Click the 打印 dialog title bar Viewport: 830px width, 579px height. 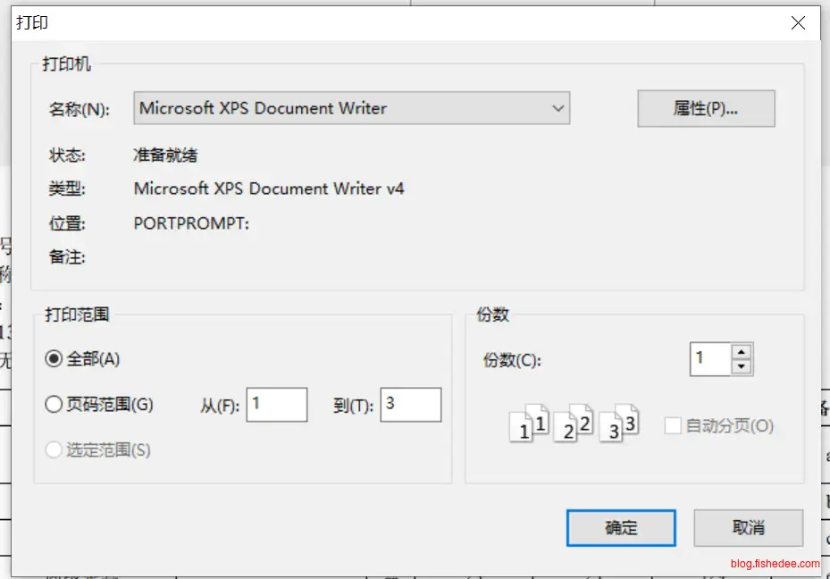[357, 23]
